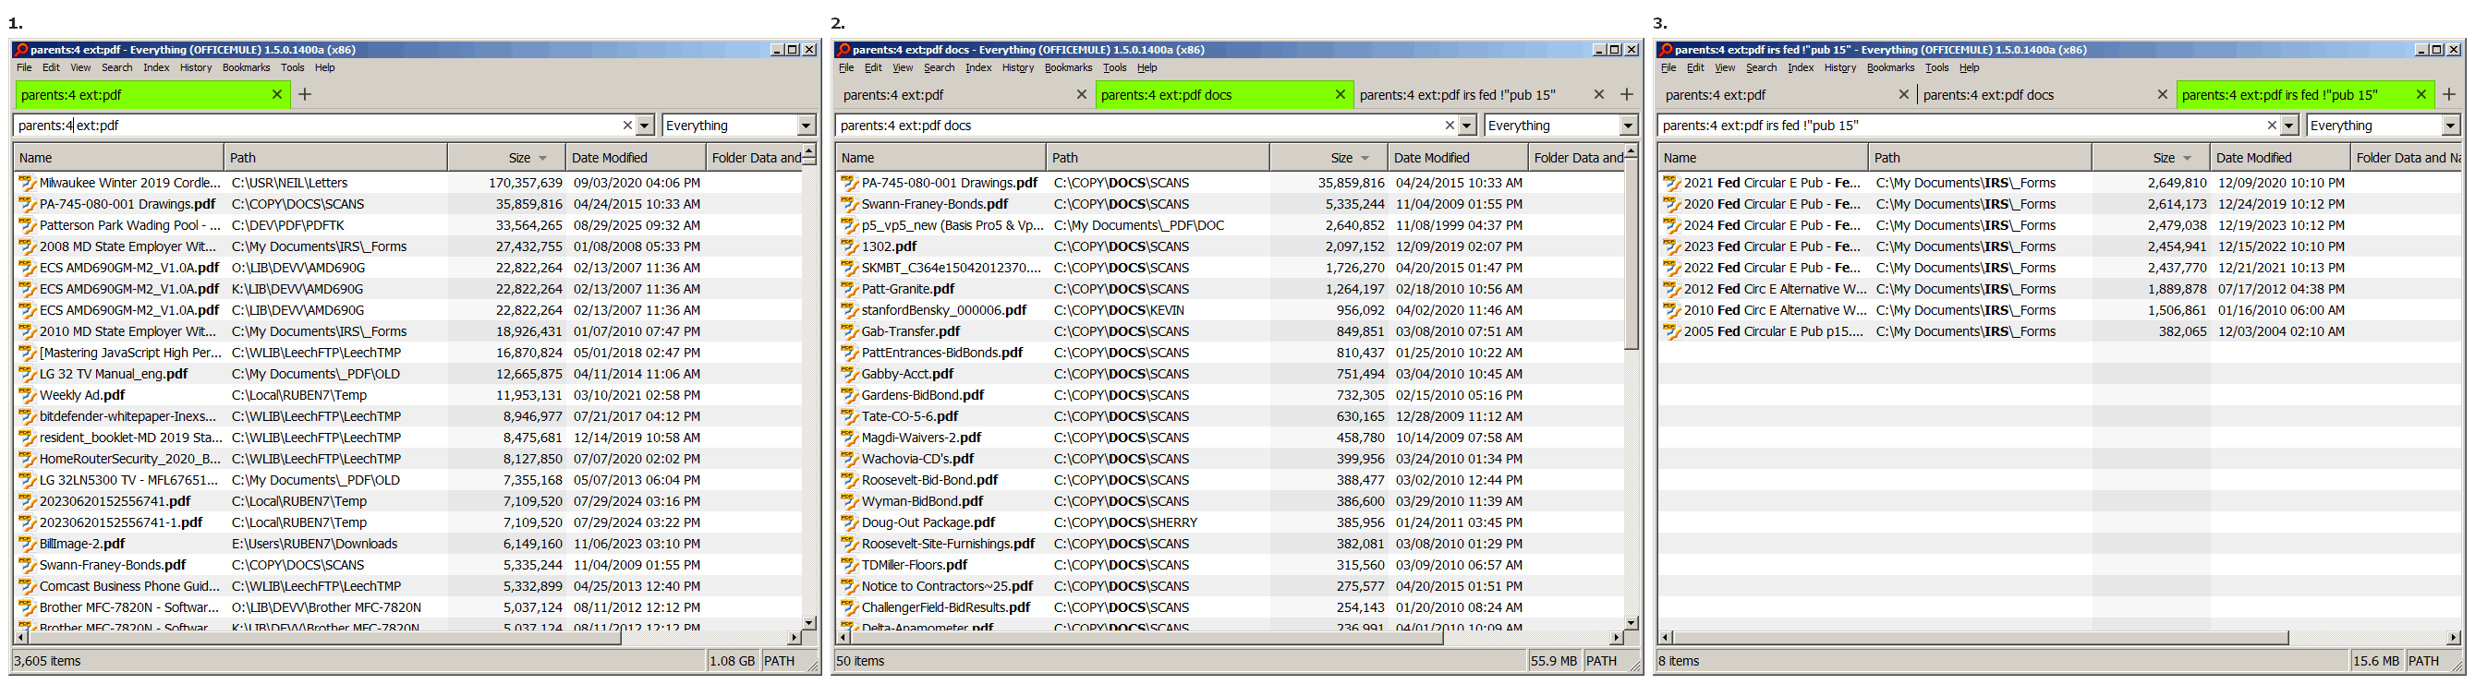Select PDF icon of 2021 Fed Circular E Pub

tap(1672, 182)
